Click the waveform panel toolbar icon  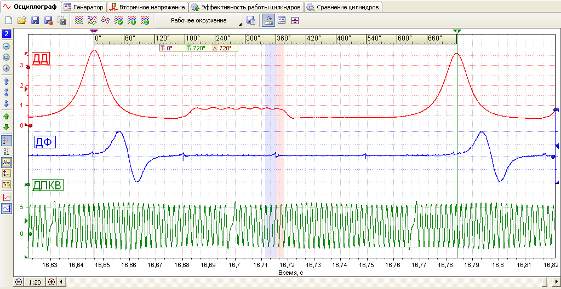pyautogui.click(x=282, y=20)
